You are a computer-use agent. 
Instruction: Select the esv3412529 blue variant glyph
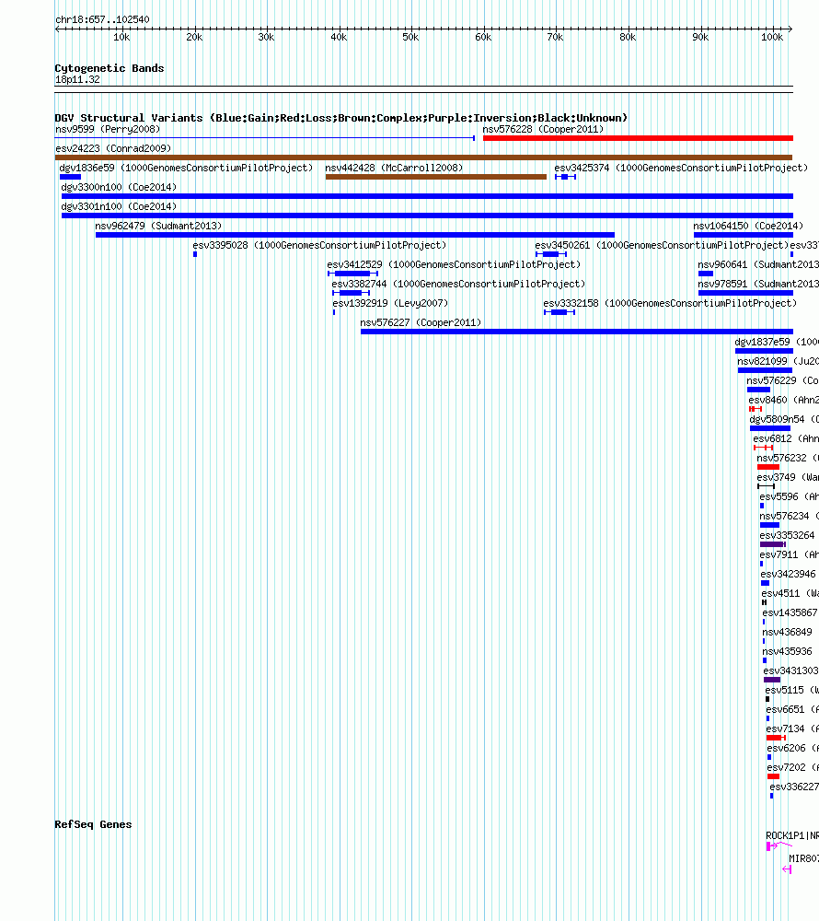[352, 274]
